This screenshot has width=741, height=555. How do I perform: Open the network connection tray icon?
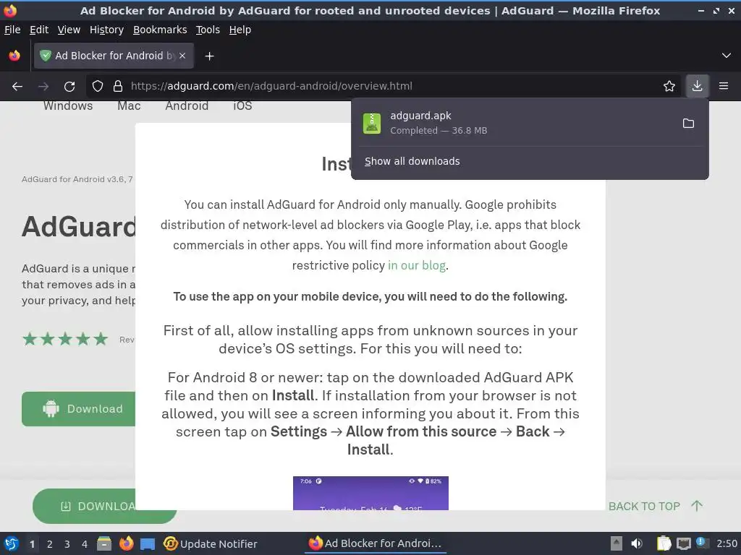[x=683, y=543]
